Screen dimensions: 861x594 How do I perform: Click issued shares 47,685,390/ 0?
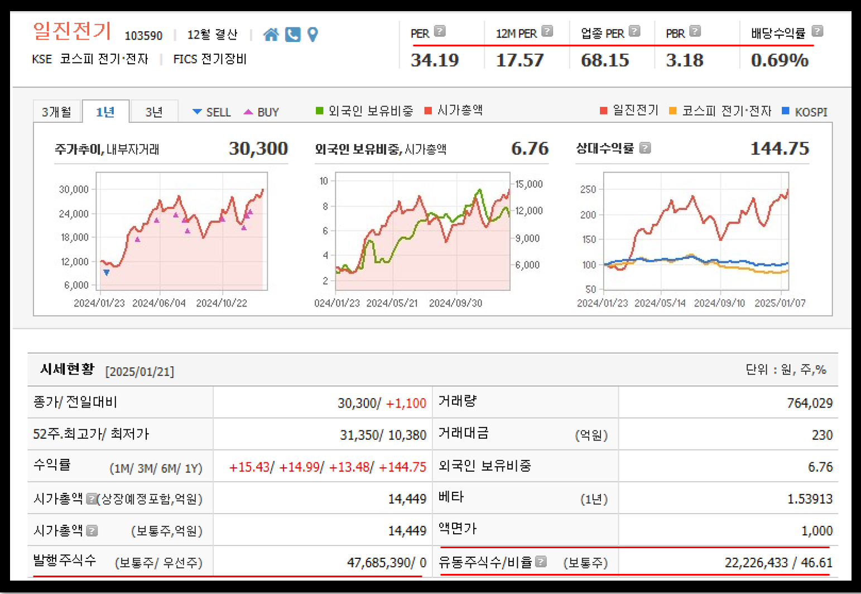click(387, 562)
